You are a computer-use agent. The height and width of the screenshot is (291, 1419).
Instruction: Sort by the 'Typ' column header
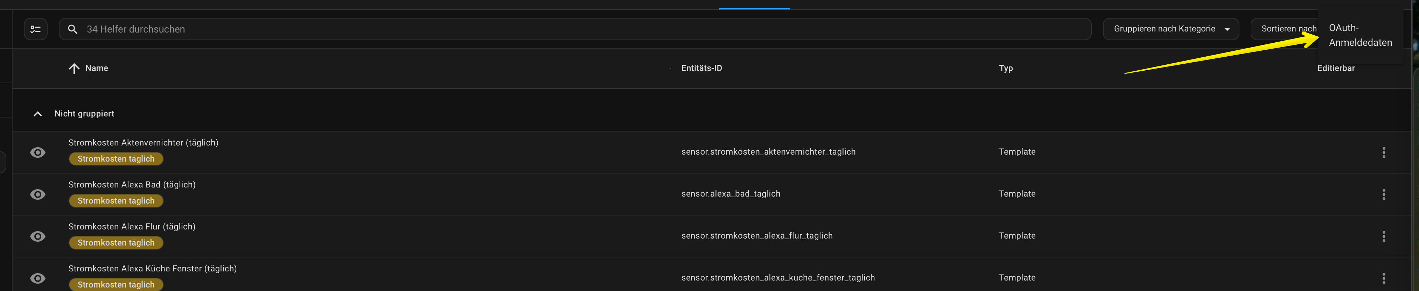pyautogui.click(x=1006, y=68)
